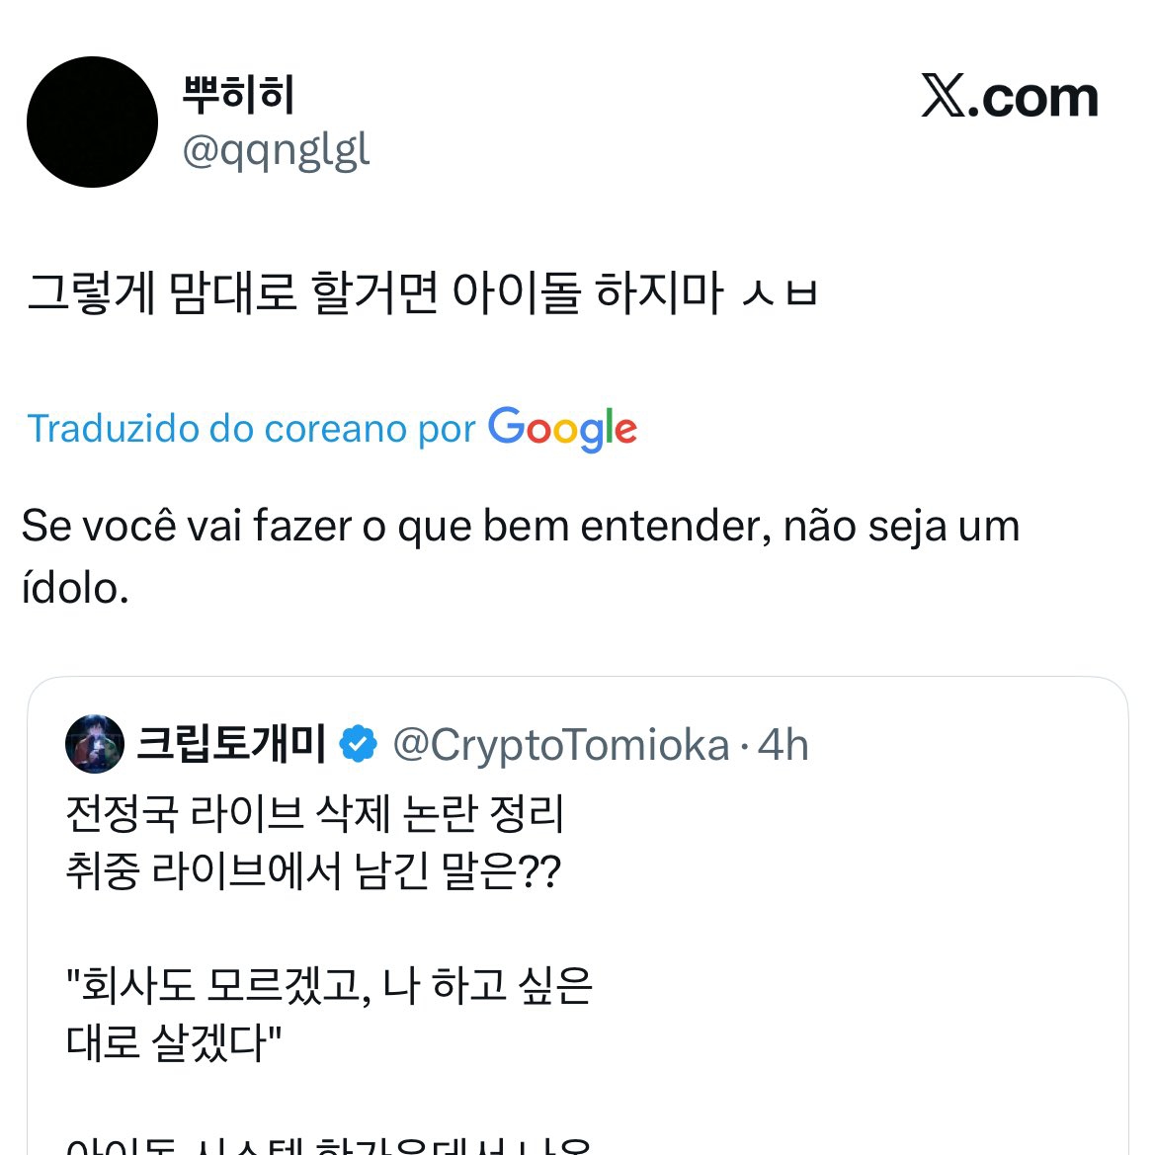Click the quote beginning "회사도 모르겠고"
1155x1155 pixels.
(x=329, y=985)
